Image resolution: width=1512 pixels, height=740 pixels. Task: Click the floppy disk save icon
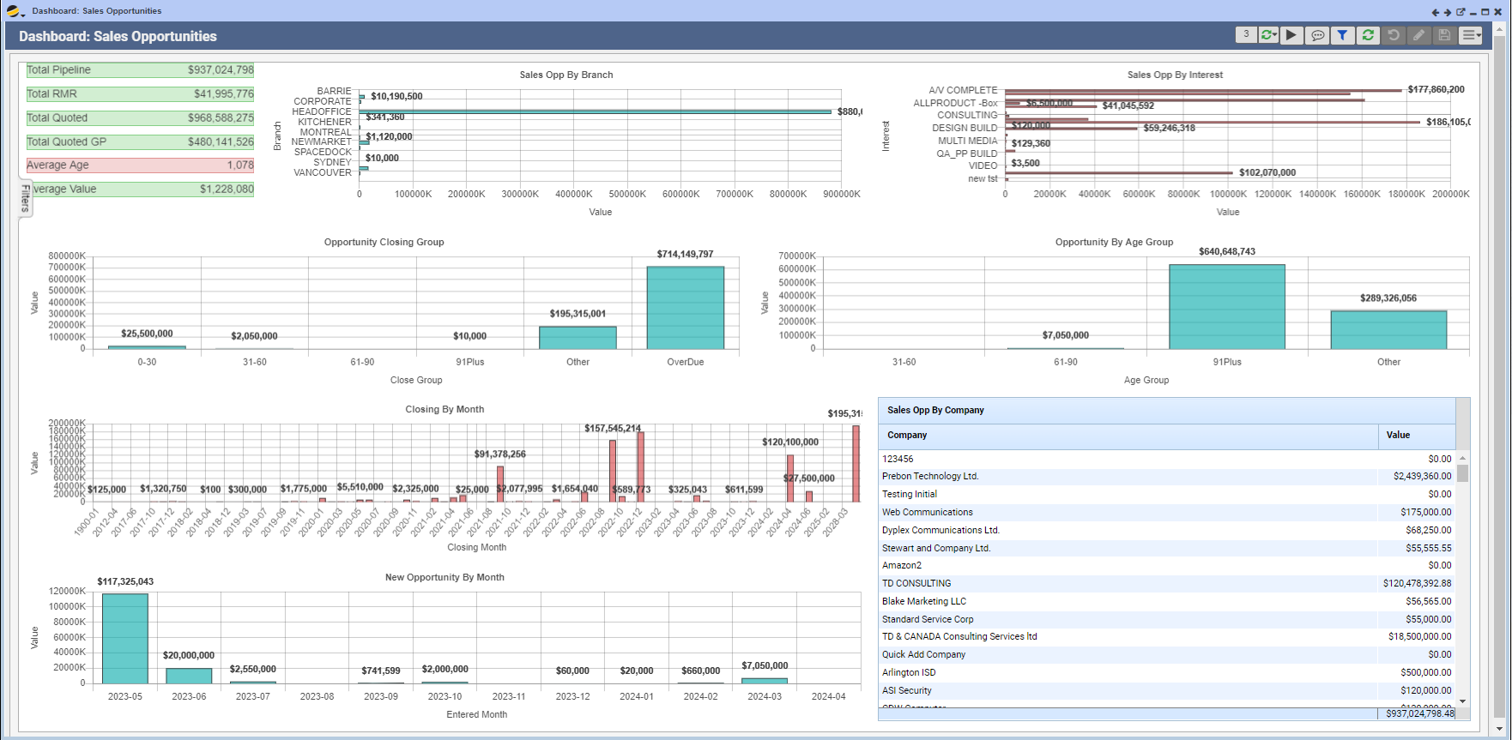pos(1444,35)
